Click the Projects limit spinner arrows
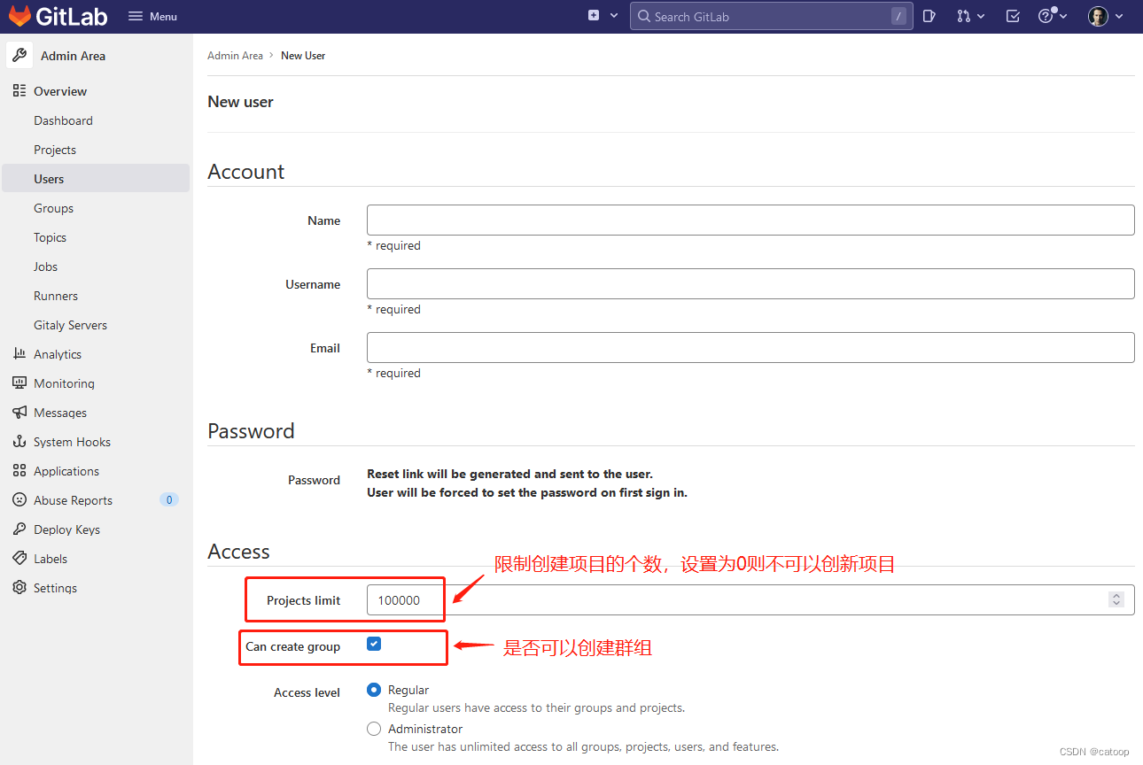 (x=1116, y=599)
